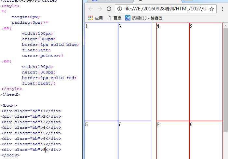Click the site info icon in address bar

coord(119,9)
